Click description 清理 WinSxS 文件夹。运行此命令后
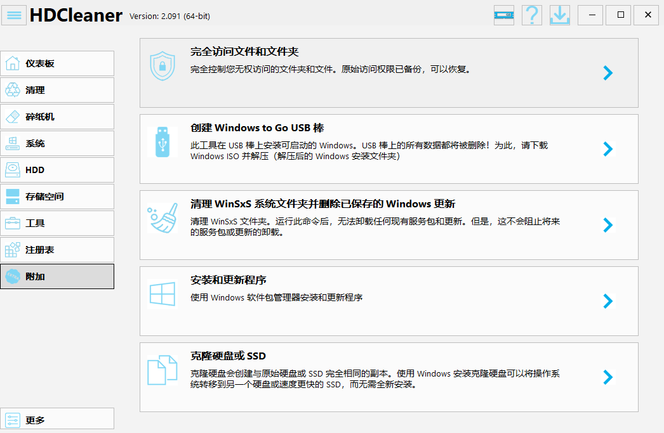Viewport: 664px width, 433px height. tap(375, 227)
